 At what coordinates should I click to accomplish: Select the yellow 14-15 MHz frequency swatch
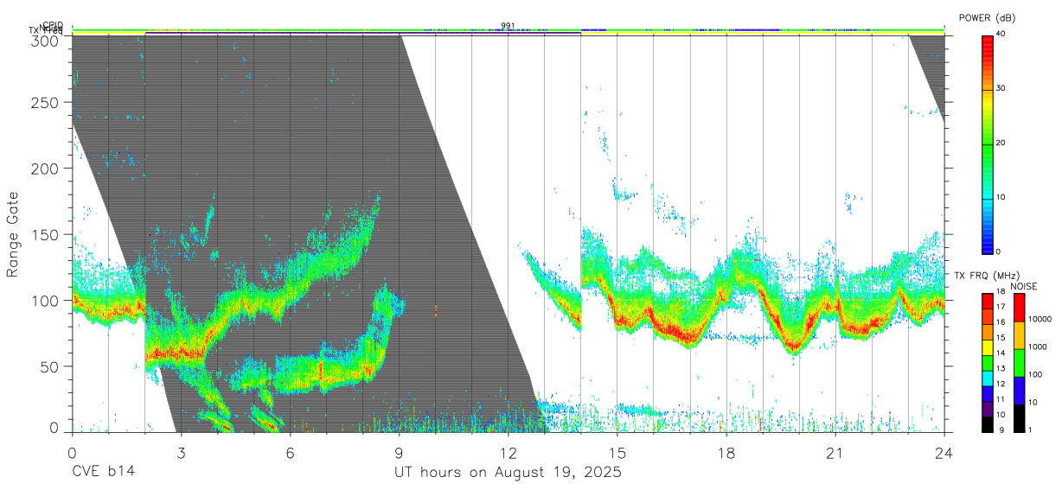(987, 347)
